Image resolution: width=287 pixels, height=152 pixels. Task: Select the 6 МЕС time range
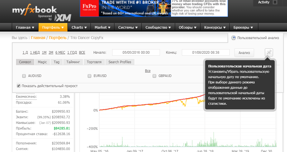[x=60, y=53]
